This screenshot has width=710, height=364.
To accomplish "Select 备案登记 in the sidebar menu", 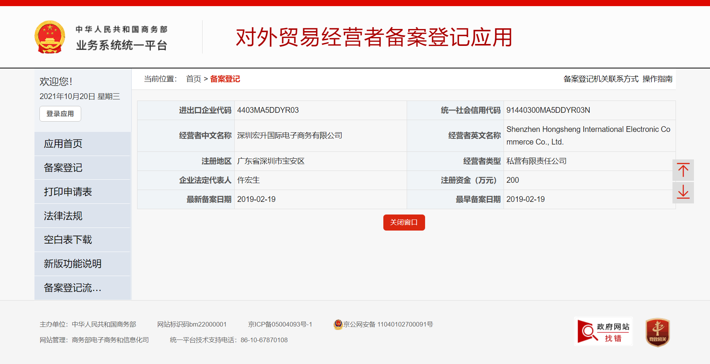I will [83, 168].
